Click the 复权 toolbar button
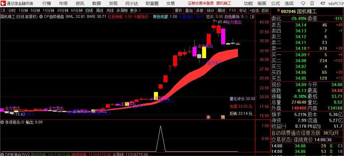The image size is (344, 156). (x=179, y=10)
